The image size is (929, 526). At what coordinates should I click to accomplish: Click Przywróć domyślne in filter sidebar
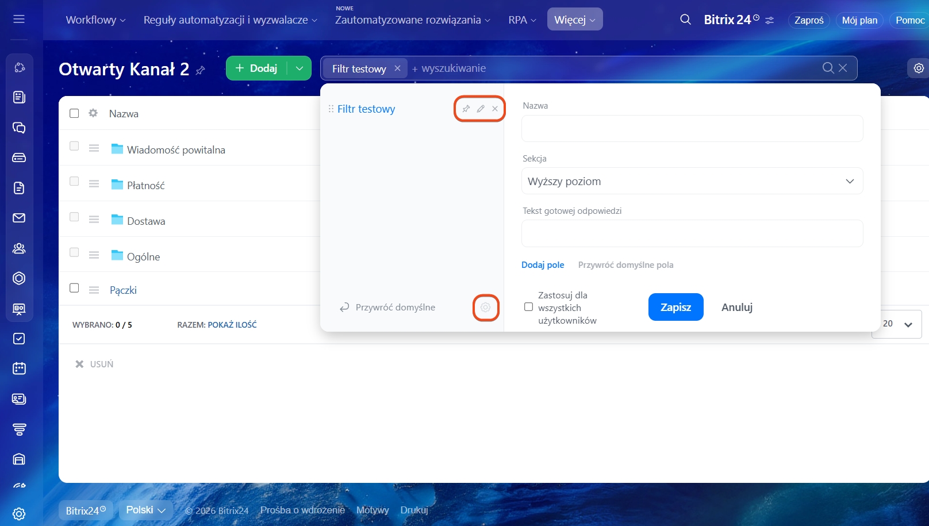(x=388, y=307)
